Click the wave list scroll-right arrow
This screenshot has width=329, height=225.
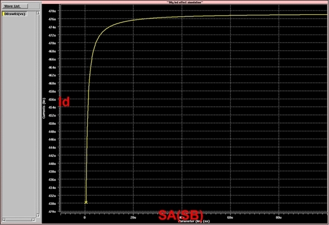pos(33,220)
